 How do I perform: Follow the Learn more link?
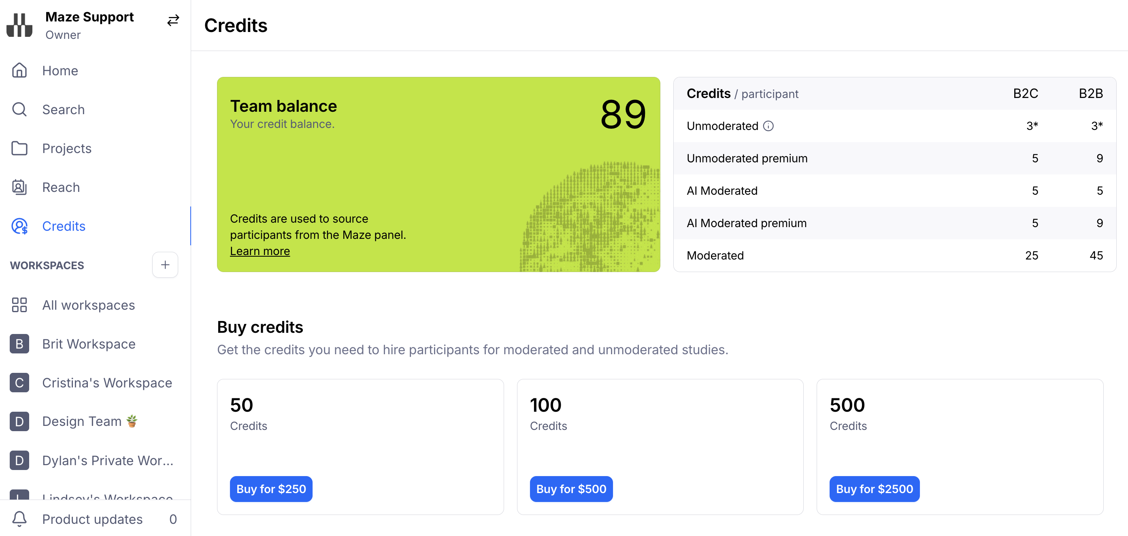(260, 251)
